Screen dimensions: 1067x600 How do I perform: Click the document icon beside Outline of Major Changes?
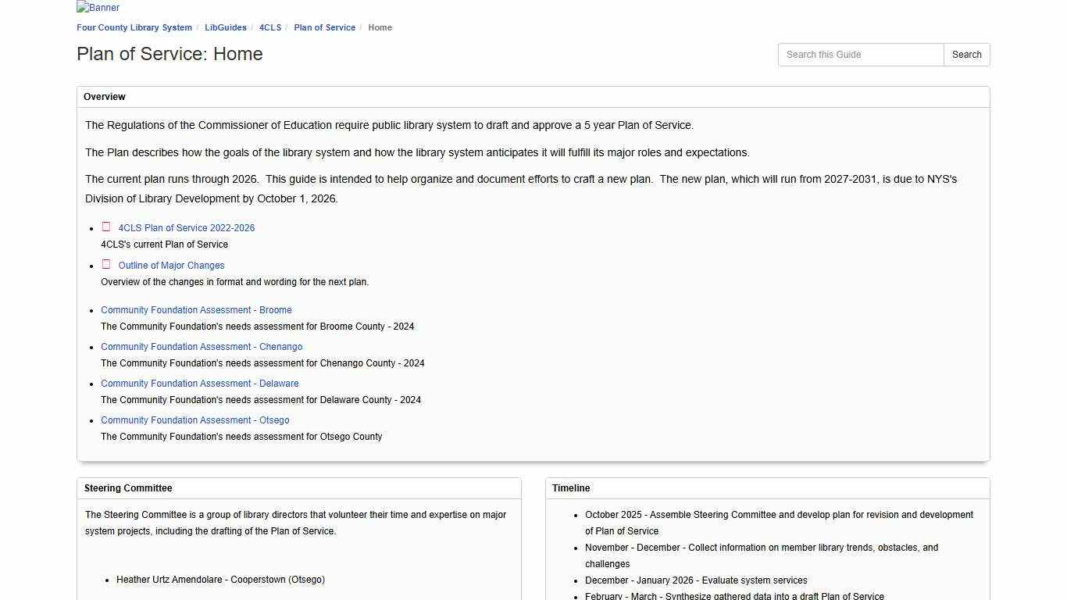tap(106, 265)
